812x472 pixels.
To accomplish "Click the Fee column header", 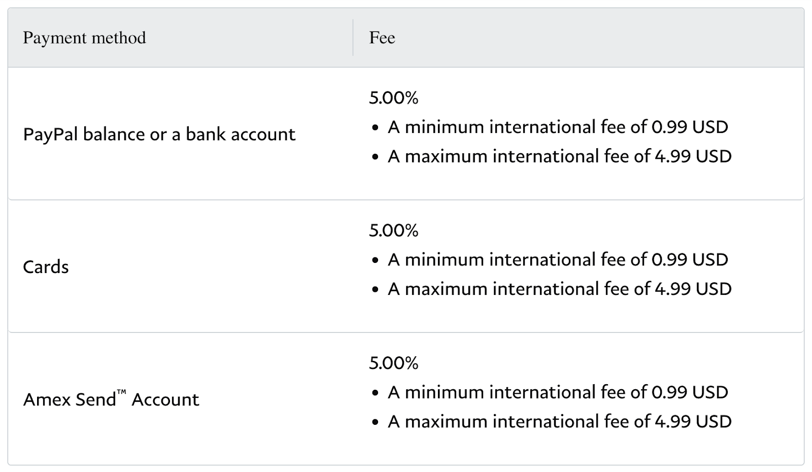I will pos(382,38).
